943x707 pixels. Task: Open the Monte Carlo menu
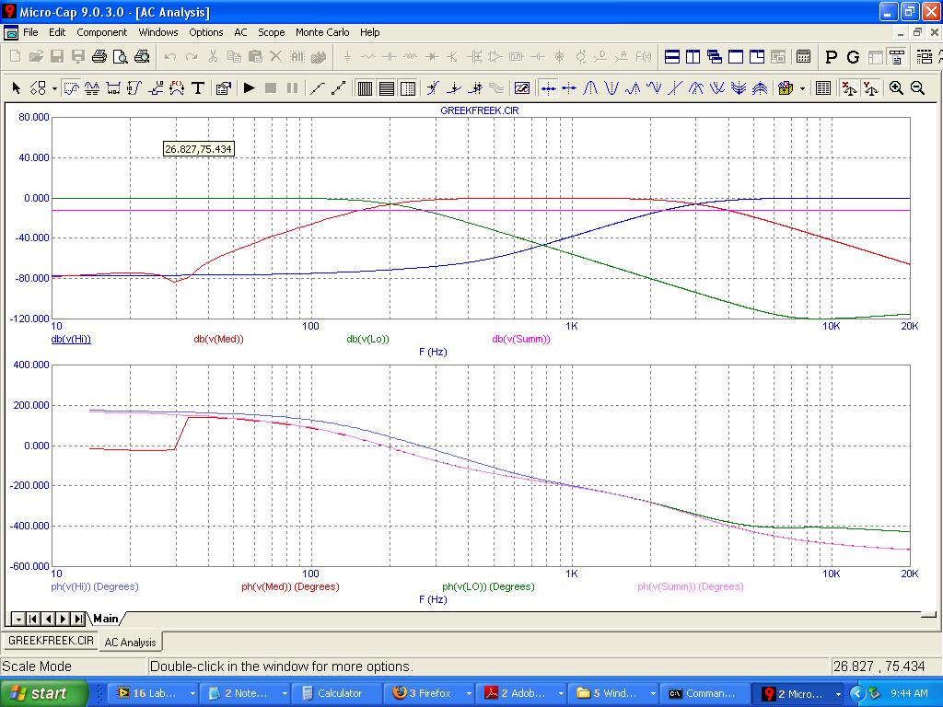pyautogui.click(x=322, y=32)
